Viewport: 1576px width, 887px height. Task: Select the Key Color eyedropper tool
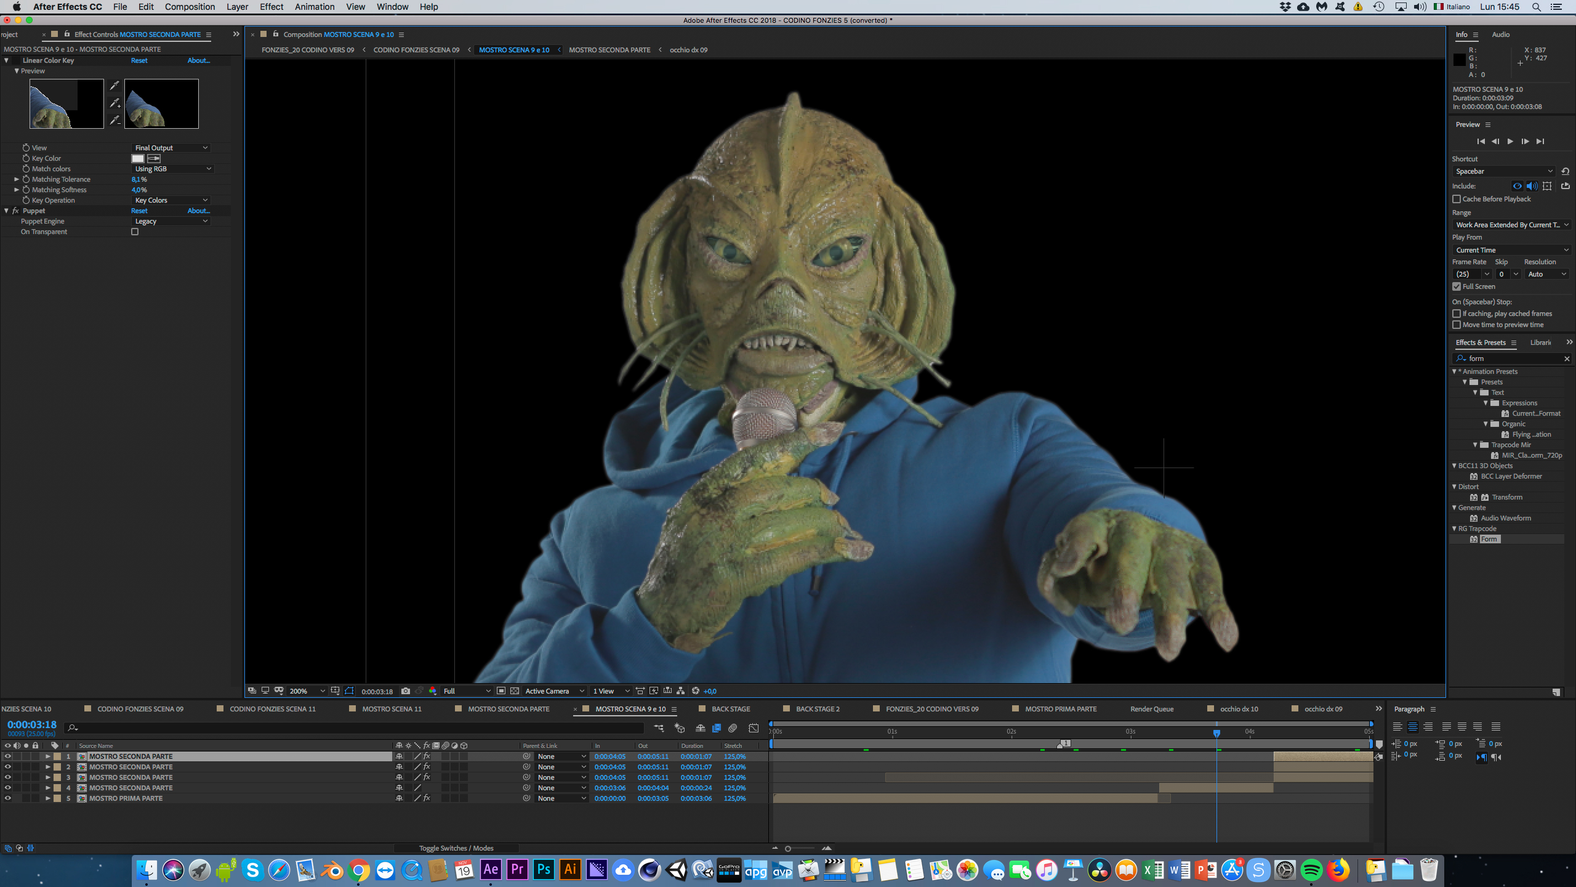tap(115, 85)
